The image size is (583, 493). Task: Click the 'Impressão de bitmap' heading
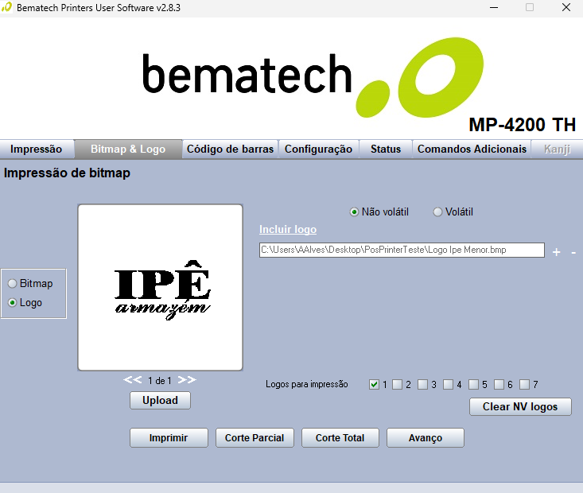pyautogui.click(x=67, y=173)
